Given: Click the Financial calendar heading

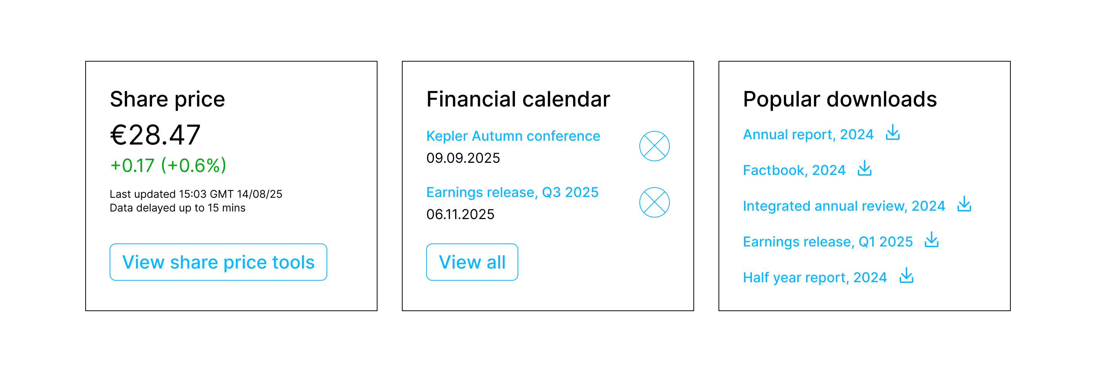Looking at the screenshot, I should point(518,100).
